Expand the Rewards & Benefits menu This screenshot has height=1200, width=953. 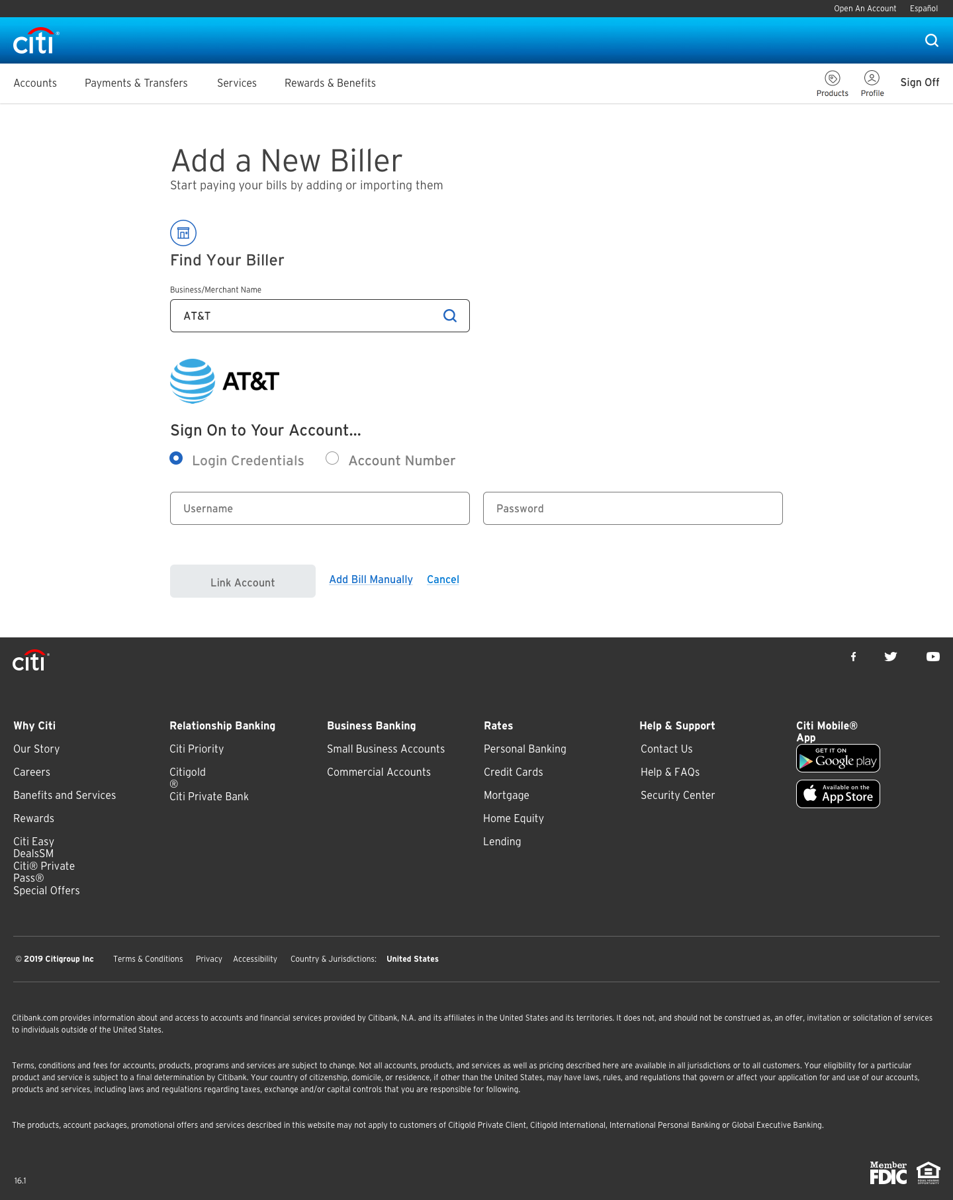click(x=330, y=83)
